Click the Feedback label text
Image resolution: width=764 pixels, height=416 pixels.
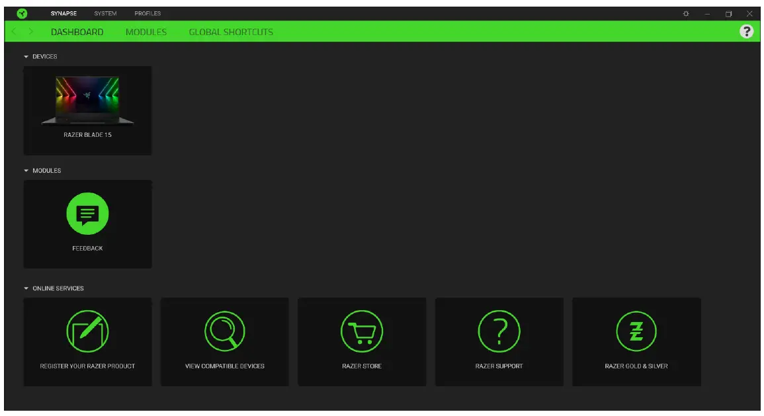[x=88, y=249]
